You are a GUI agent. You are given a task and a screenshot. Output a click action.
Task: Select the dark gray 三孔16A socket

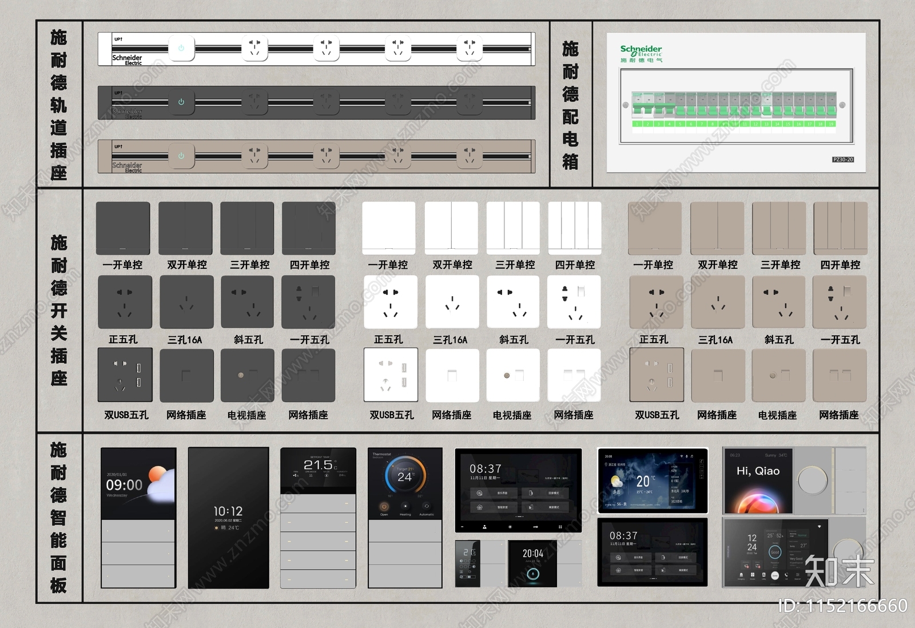[186, 302]
